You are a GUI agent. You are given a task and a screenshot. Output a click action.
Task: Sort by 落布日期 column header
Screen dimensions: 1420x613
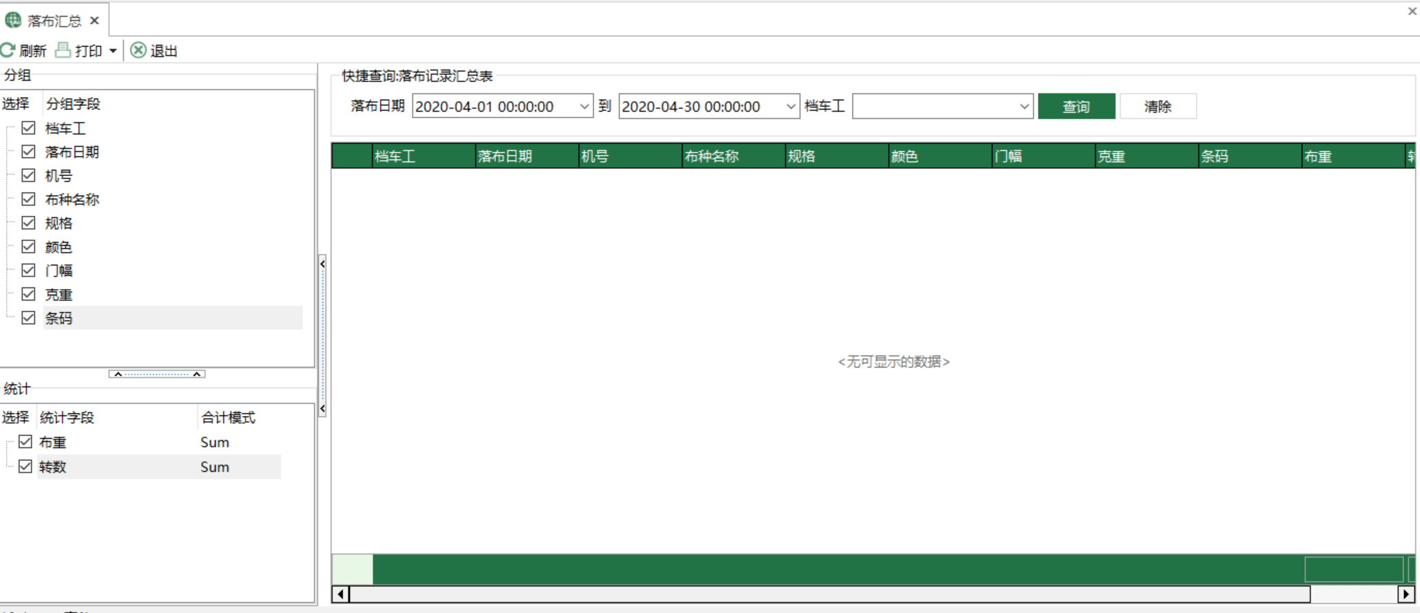pyautogui.click(x=528, y=156)
